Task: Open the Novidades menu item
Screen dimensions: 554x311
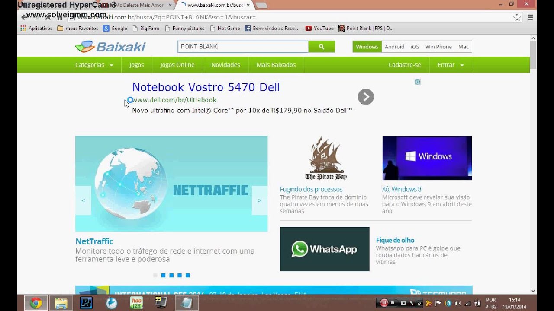Action: 225,65
